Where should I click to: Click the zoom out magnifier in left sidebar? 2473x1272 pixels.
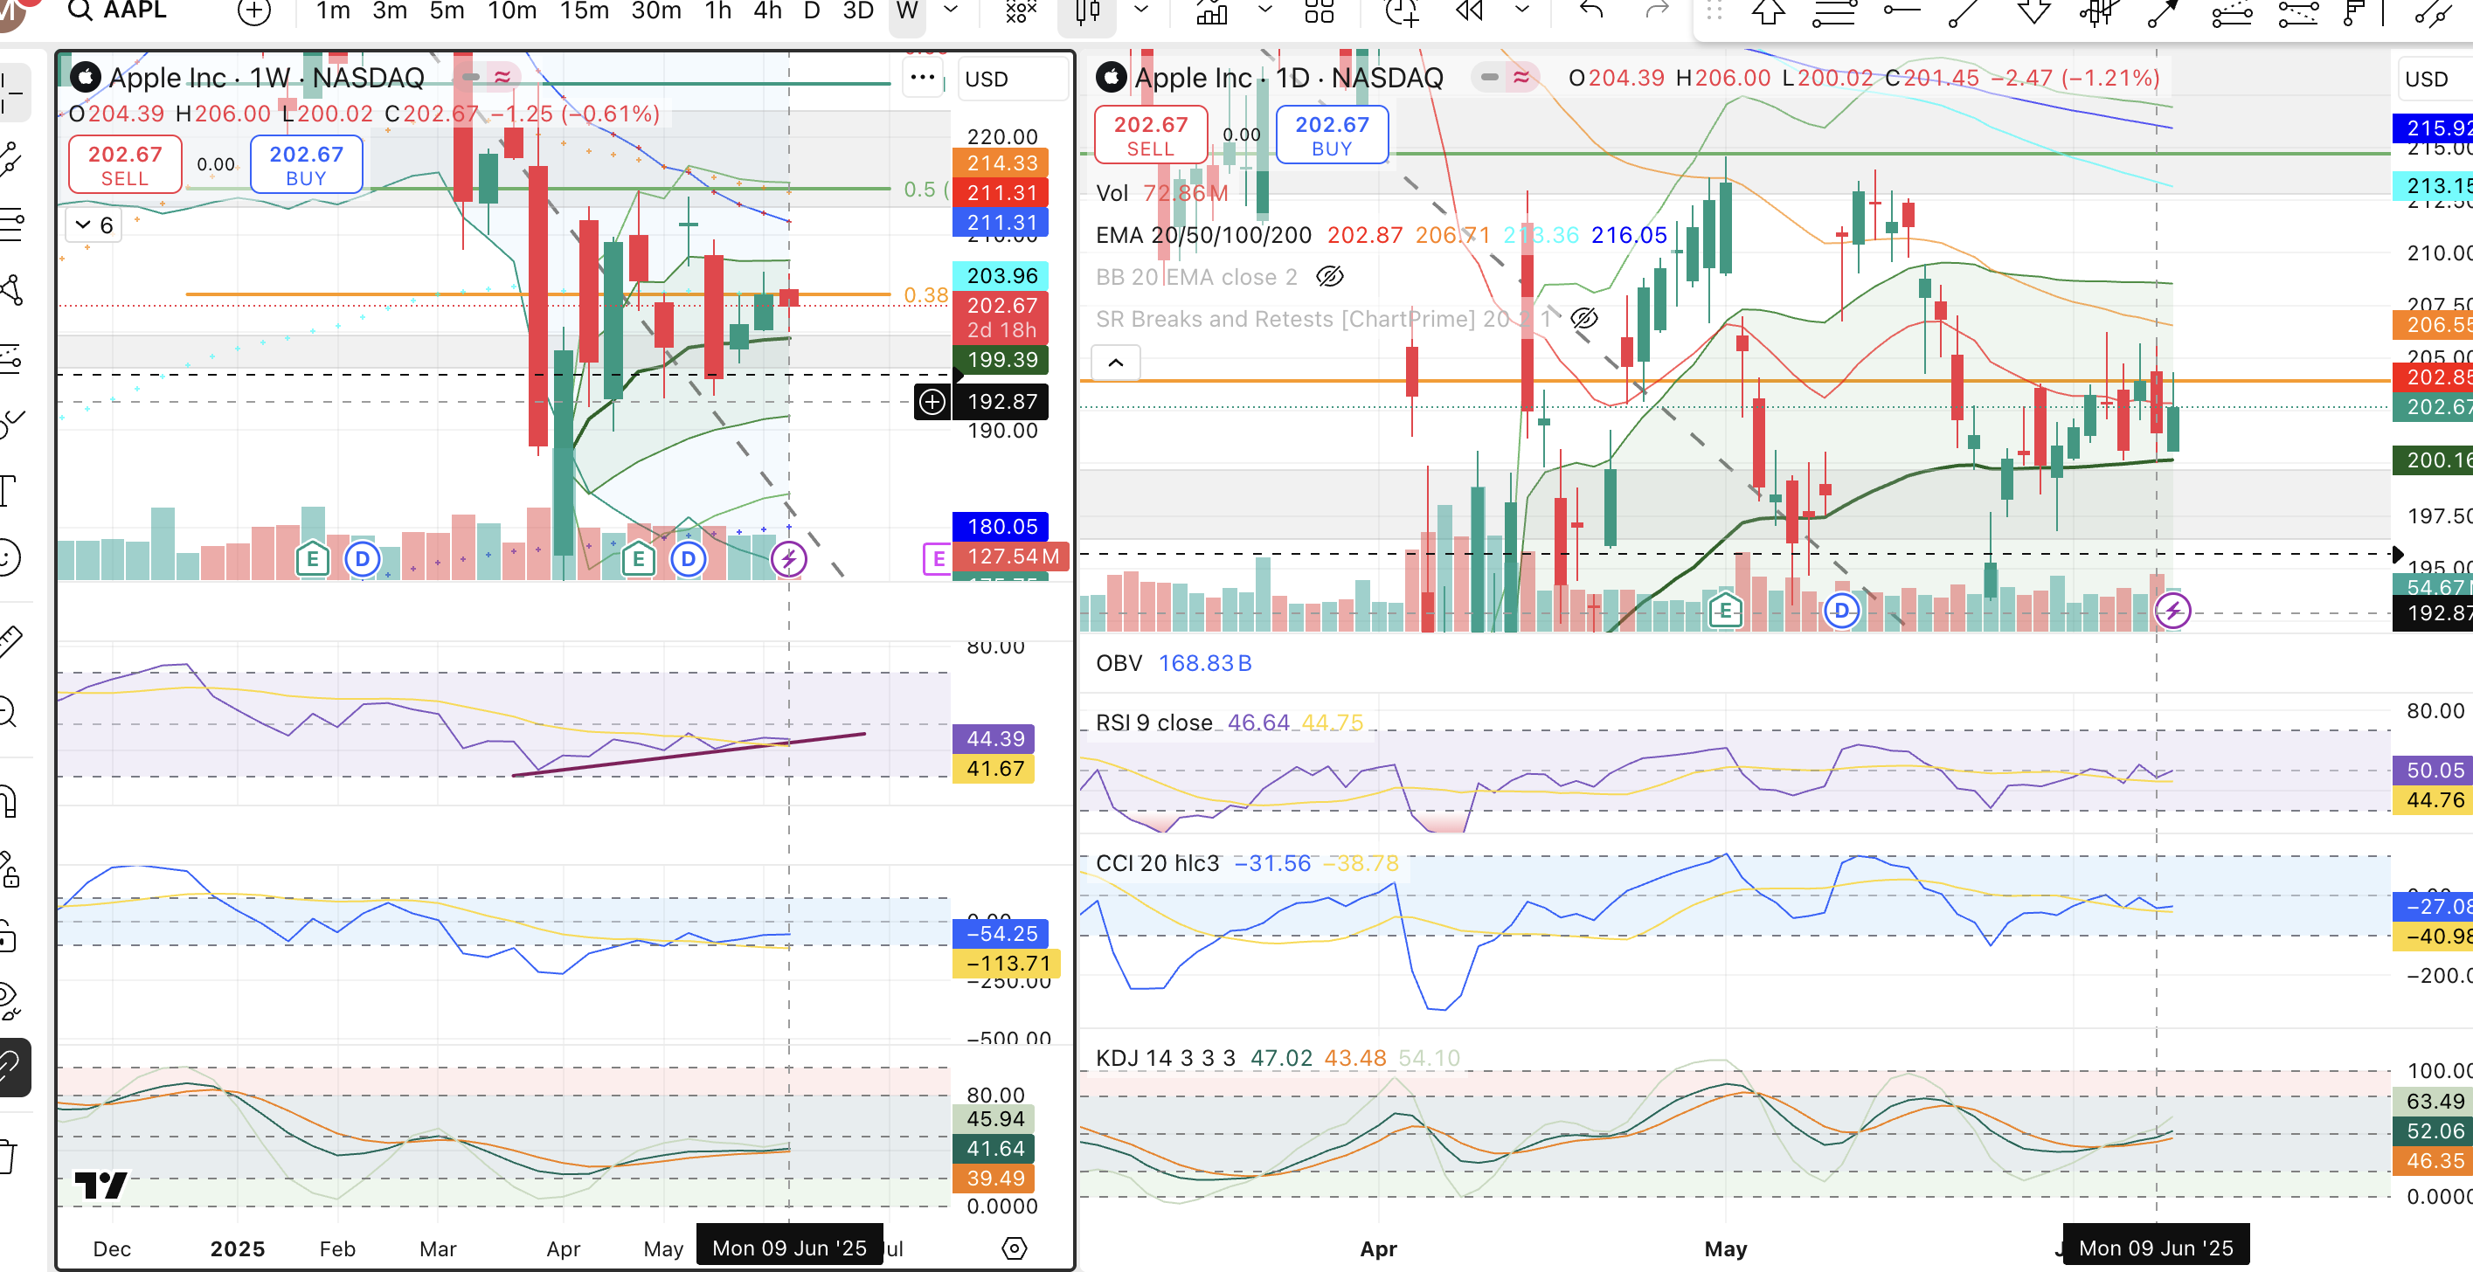tap(10, 711)
